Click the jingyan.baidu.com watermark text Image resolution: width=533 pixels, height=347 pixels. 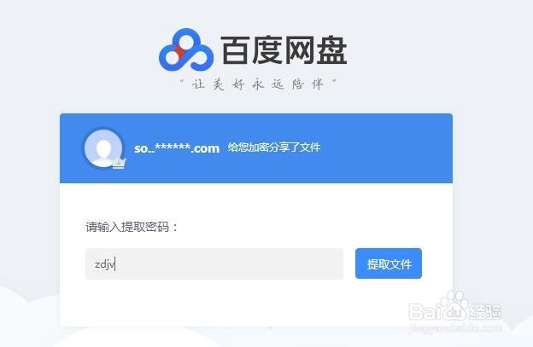[x=456, y=328]
